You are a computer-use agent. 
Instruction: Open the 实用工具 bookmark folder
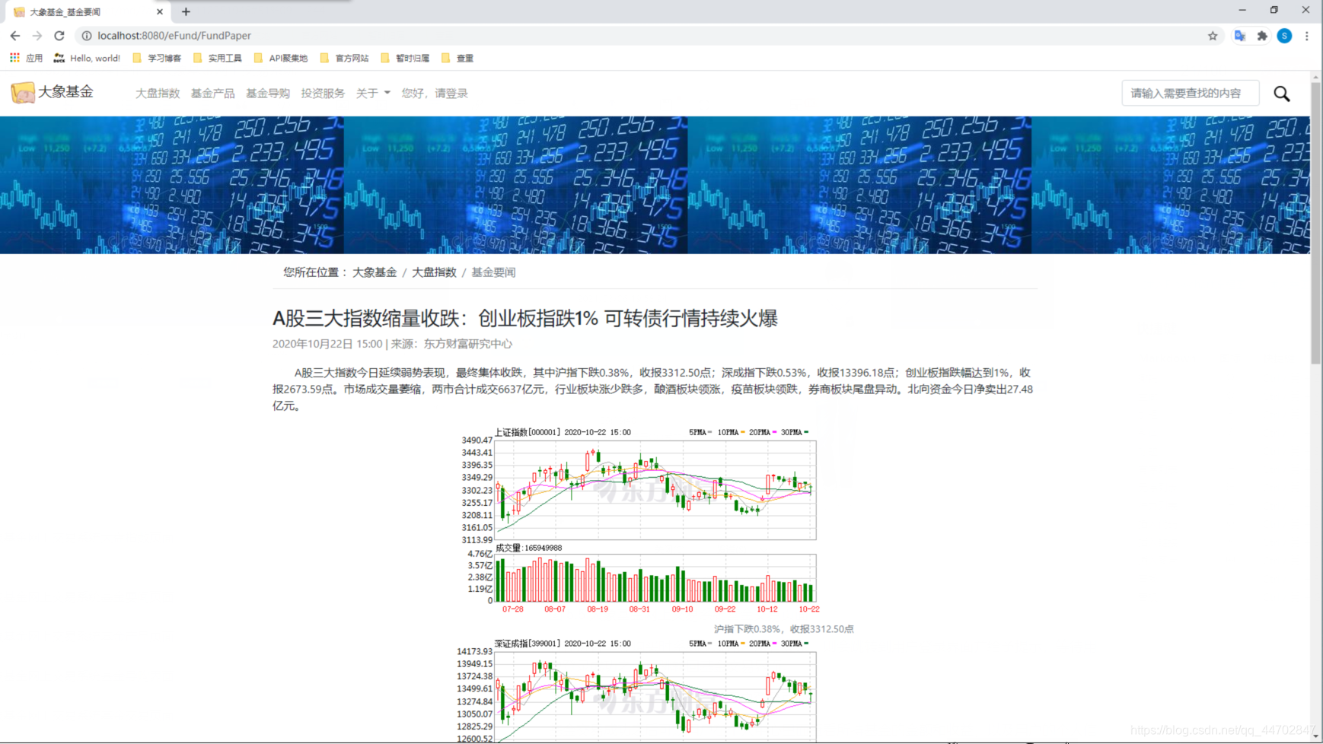(218, 58)
